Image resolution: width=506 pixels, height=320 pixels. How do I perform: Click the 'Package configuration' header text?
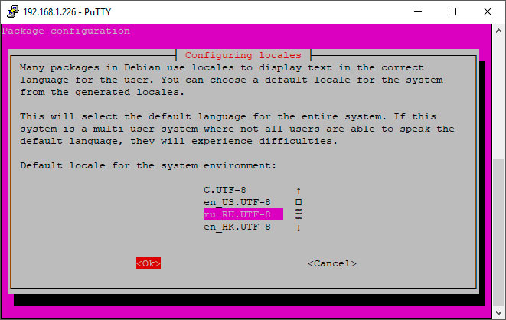pyautogui.click(x=66, y=31)
